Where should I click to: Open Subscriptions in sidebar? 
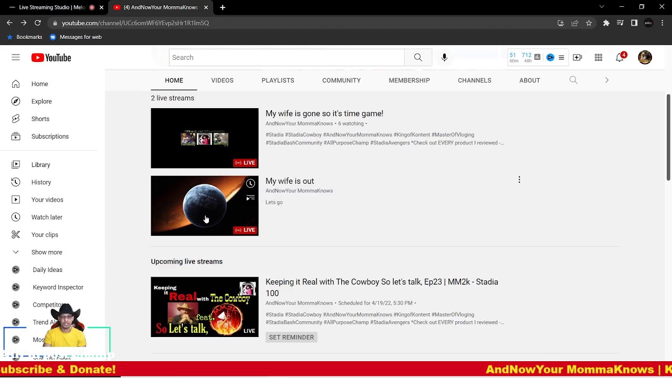point(49,136)
